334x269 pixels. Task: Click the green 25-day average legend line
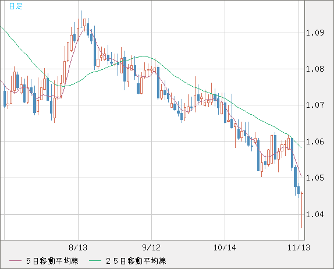coord(95,261)
